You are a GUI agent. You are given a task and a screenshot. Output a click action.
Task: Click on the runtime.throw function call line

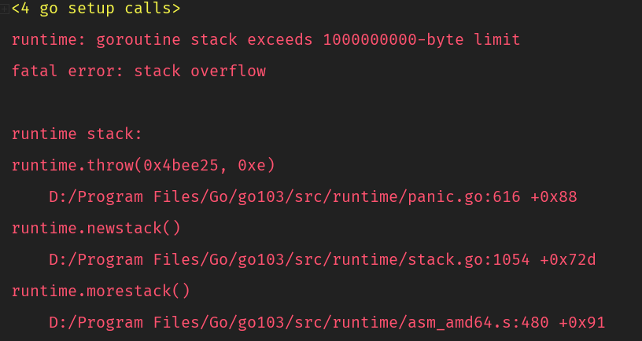tap(143, 166)
